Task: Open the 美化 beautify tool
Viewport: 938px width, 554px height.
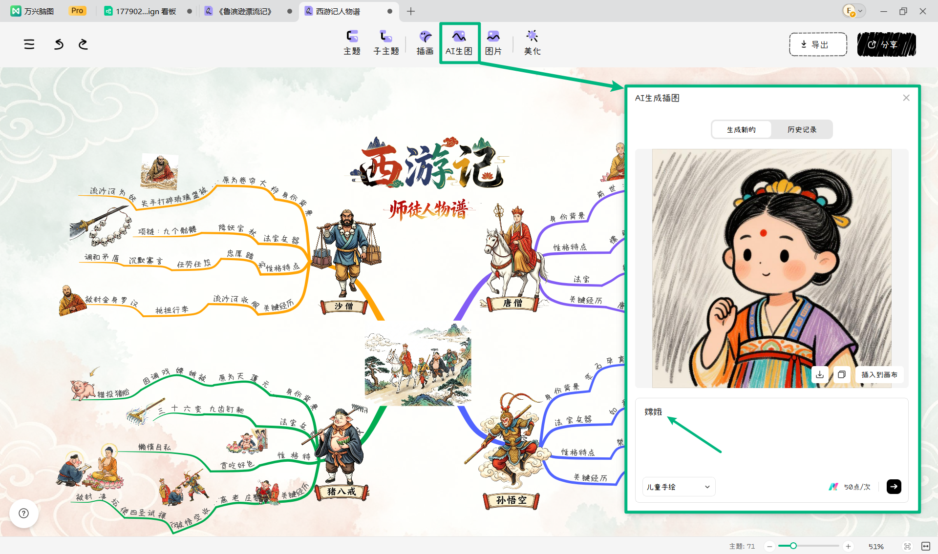Action: pos(533,43)
